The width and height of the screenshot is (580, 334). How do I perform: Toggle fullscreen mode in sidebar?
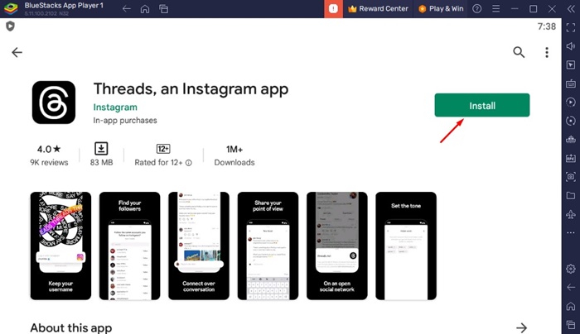pyautogui.click(x=571, y=27)
